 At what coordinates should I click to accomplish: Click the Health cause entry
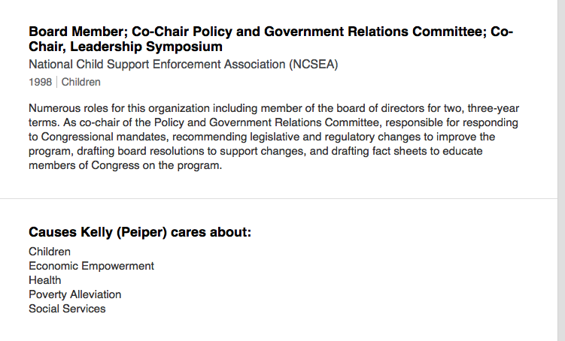point(45,280)
